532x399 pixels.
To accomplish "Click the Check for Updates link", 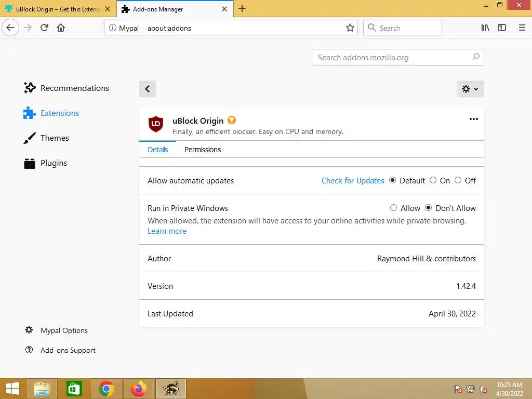I will coord(353,180).
